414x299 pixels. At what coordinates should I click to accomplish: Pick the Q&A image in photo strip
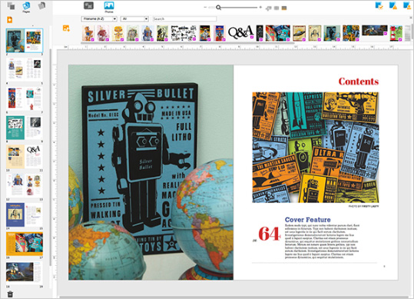(240, 32)
